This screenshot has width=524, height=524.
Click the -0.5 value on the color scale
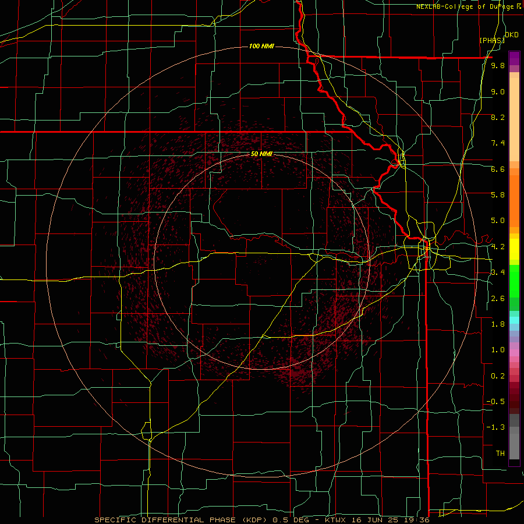(495, 402)
